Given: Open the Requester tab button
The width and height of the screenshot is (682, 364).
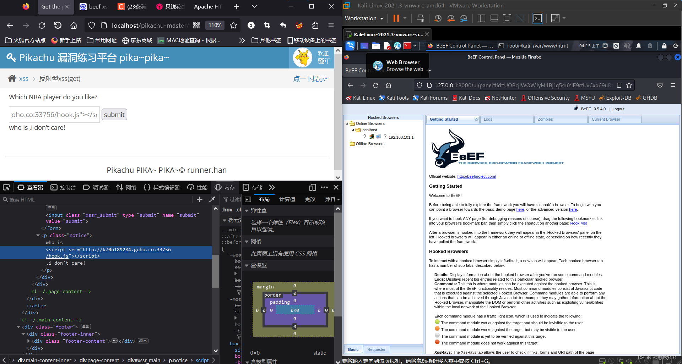Looking at the screenshot, I should [x=376, y=349].
